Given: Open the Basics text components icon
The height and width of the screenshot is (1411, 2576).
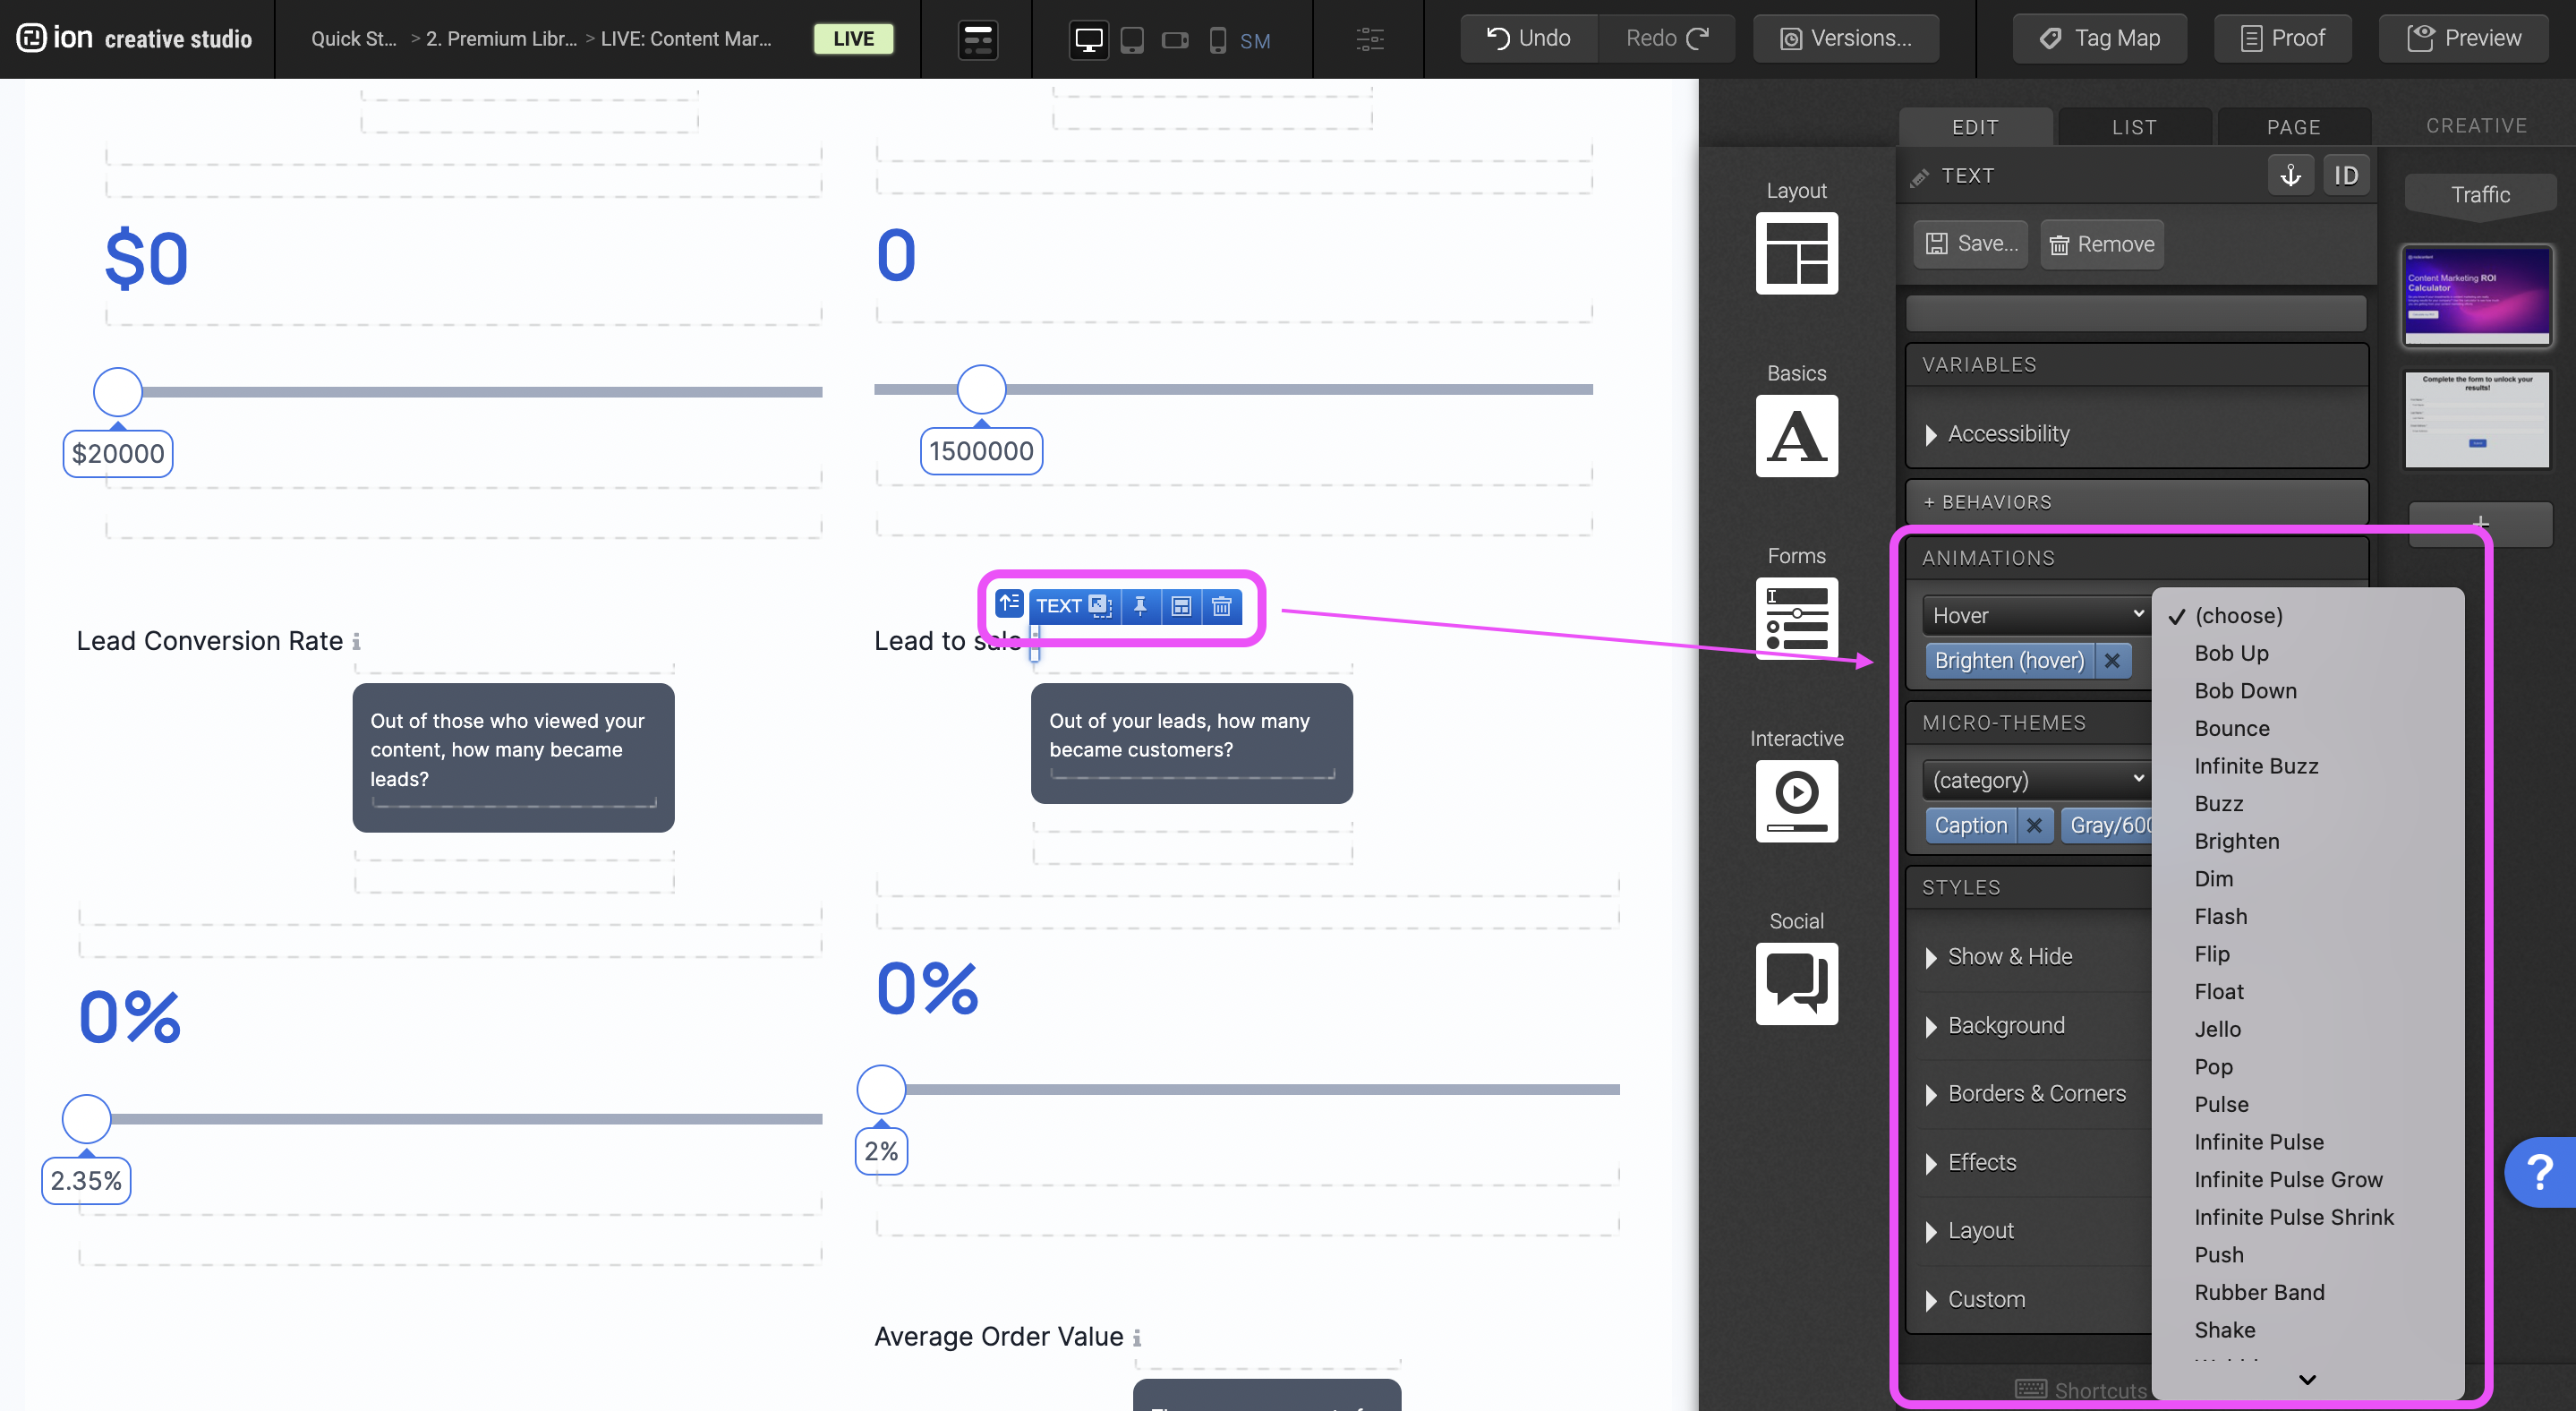Looking at the screenshot, I should point(1796,436).
